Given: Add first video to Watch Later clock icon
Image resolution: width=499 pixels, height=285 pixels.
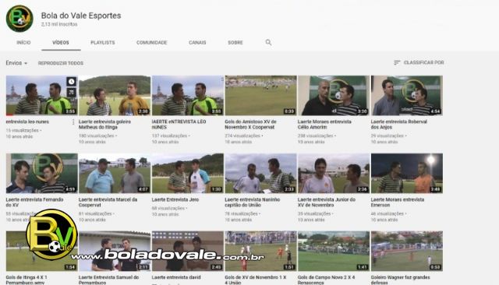Looking at the screenshot, I should (x=71, y=81).
